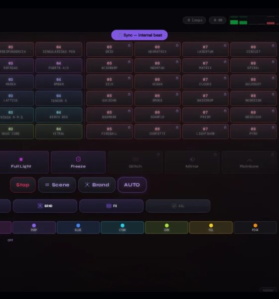
Task: Toggle AUTO mode on
Action: 132,185
